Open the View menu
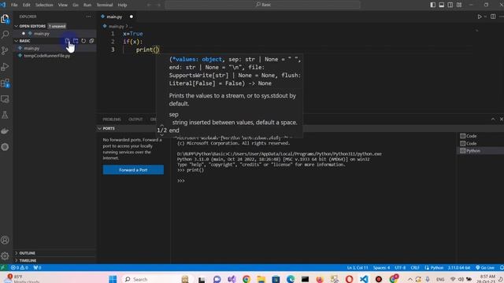Screen dimensions: 504x283 tap(63, 5)
